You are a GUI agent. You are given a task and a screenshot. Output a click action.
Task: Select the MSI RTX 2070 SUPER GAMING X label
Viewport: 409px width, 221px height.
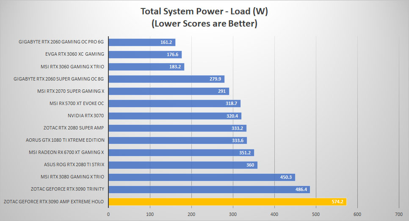tap(71, 91)
